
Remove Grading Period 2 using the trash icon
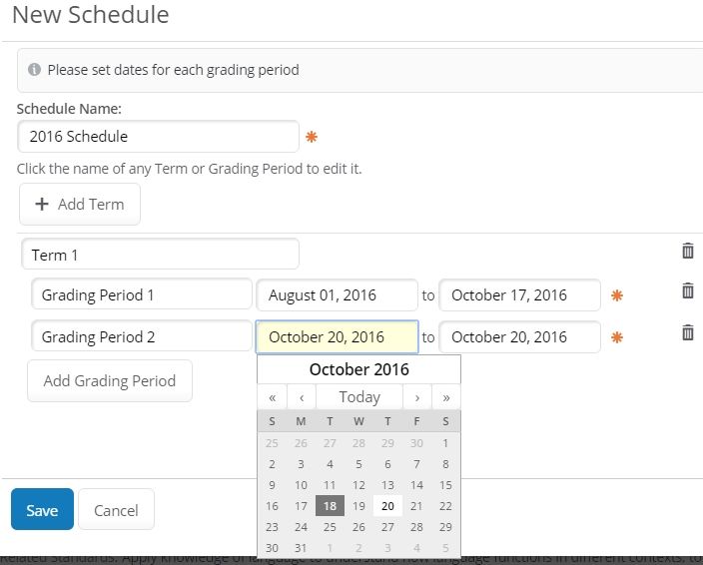point(687,332)
